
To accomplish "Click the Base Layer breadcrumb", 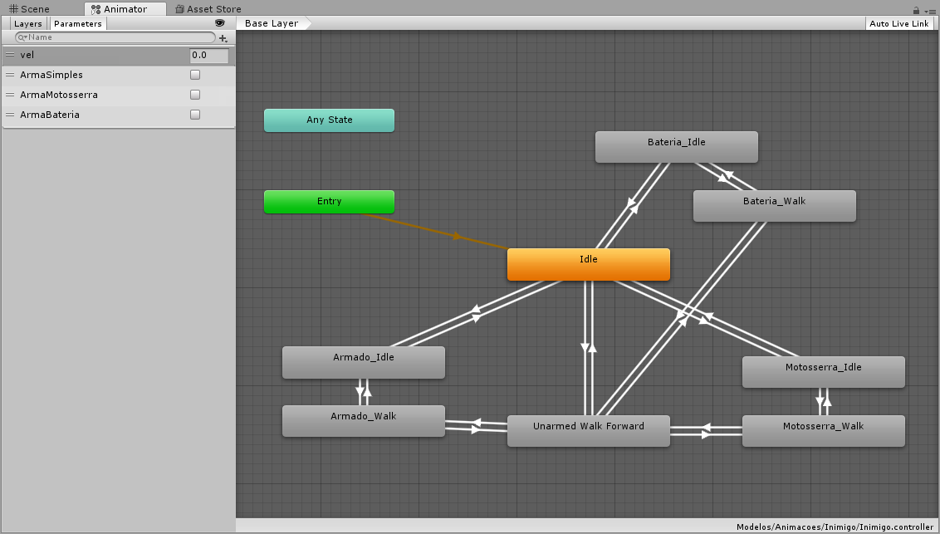I will [272, 23].
